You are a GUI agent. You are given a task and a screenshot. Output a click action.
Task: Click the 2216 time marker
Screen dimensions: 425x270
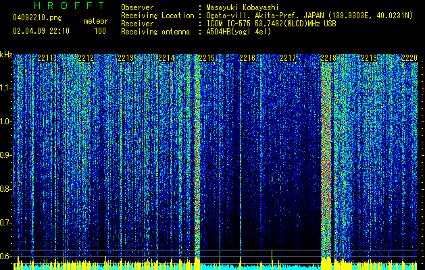pos(247,58)
